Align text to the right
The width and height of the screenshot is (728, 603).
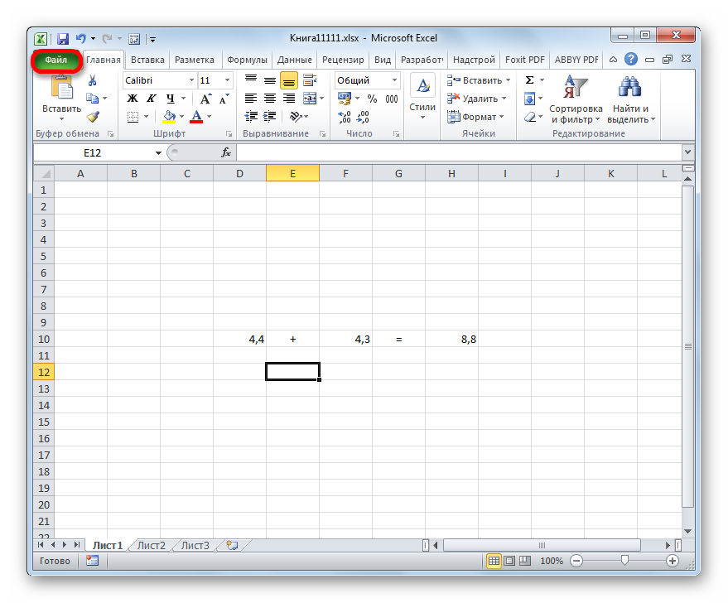(x=289, y=99)
